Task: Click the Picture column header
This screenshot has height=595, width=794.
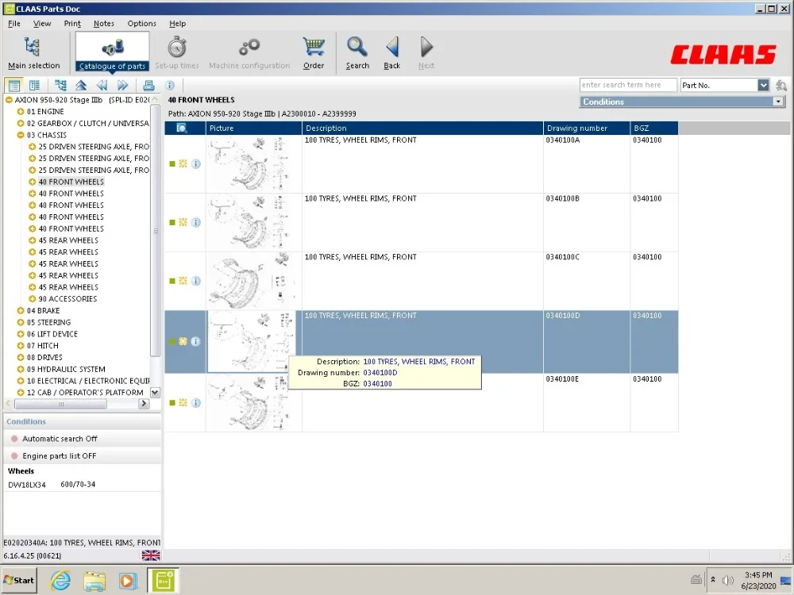Action: (x=254, y=128)
